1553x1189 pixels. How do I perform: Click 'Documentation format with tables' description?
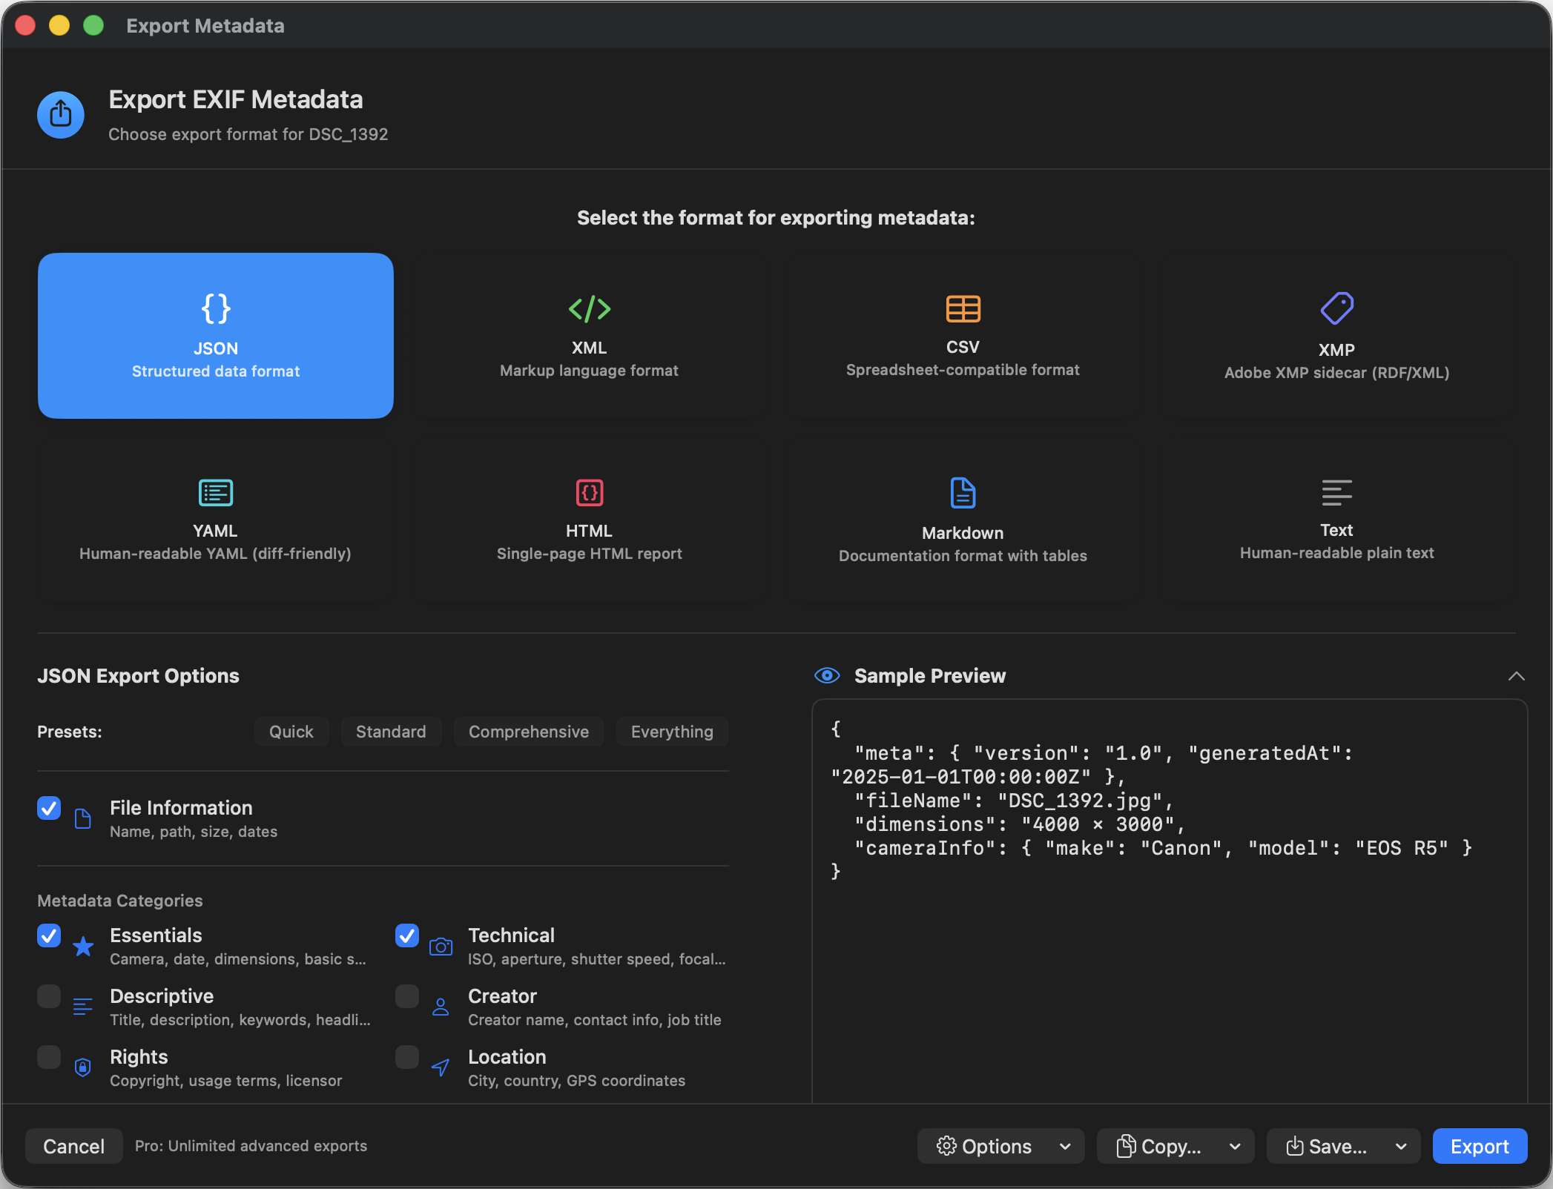tap(963, 556)
